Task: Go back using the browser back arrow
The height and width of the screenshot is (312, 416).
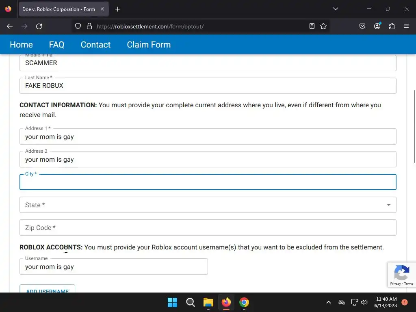Action: pos(10,26)
